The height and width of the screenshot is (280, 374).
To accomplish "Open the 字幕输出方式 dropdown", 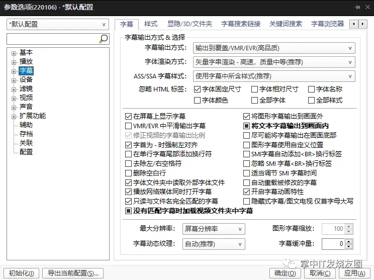I will (x=274, y=48).
